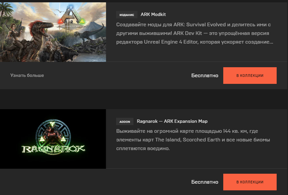The height and width of the screenshot is (195, 288).
Task: Open Ragnarok — ARK Expansion Map title
Action: (172, 121)
